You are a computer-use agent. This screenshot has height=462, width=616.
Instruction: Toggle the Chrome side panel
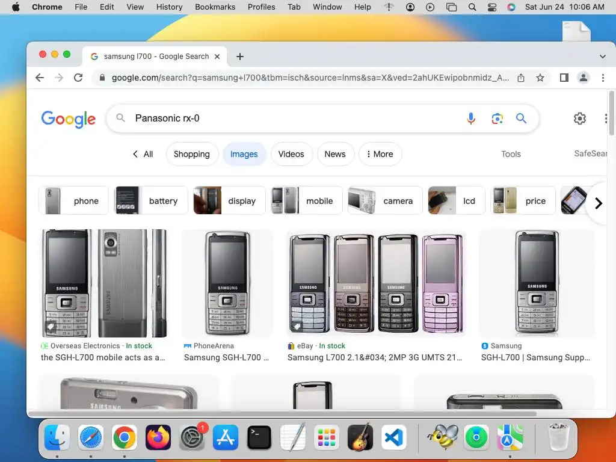pos(564,78)
